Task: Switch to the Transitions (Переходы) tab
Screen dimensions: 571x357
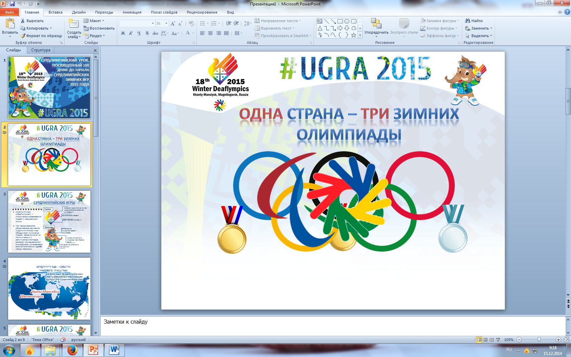Action: (x=104, y=12)
